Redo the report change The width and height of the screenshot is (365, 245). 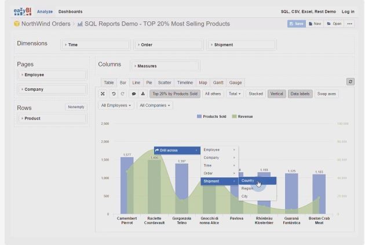(122, 94)
